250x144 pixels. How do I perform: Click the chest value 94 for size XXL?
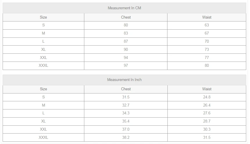click(126, 57)
